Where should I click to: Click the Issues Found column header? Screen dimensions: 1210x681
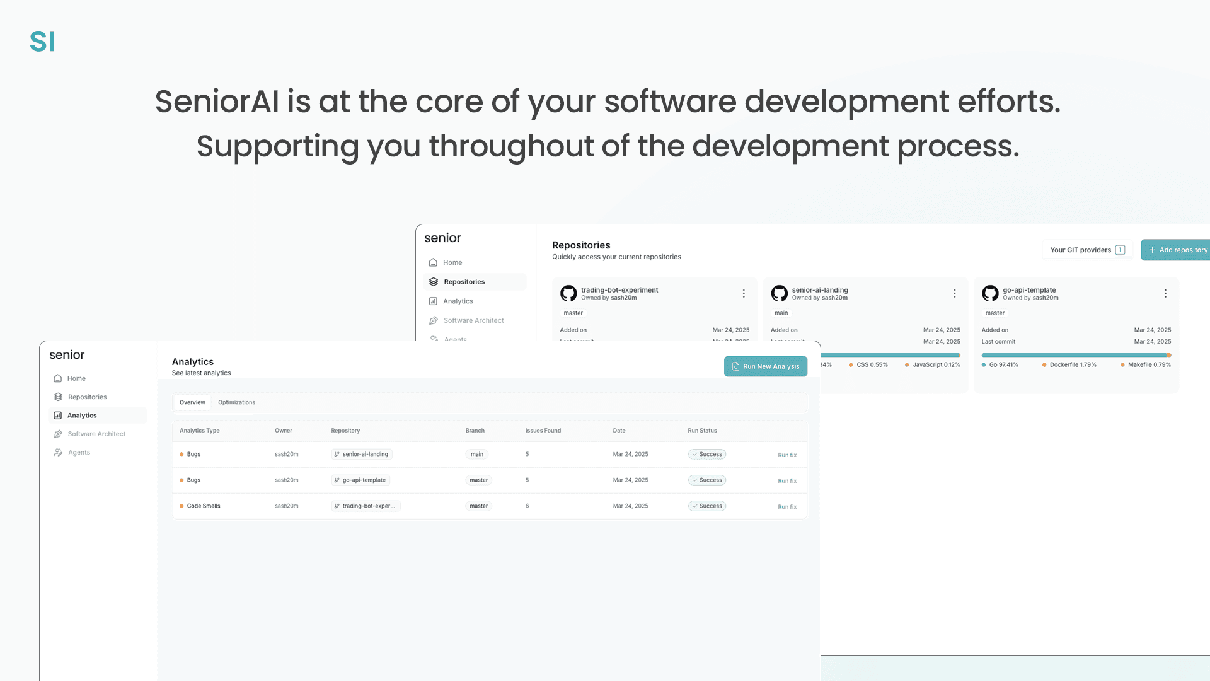(543, 431)
